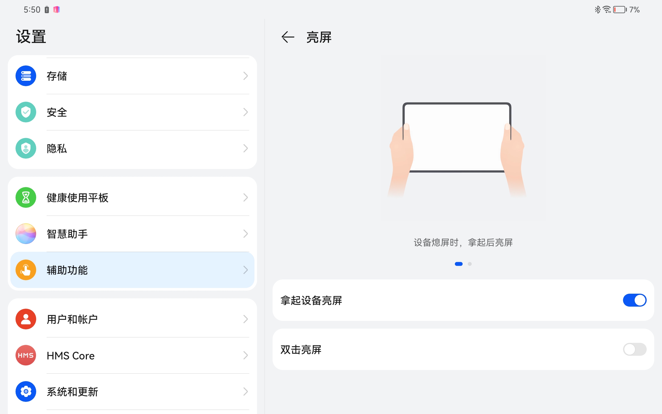Click the back arrow next to 亮屏
Image resolution: width=662 pixels, height=414 pixels.
tap(288, 37)
